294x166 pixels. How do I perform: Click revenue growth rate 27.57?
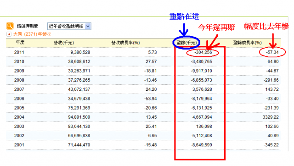[x=151, y=61]
